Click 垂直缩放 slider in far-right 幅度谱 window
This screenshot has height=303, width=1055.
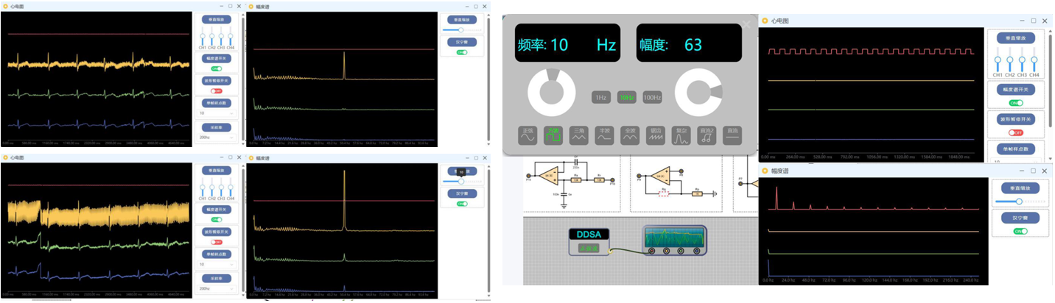tap(1020, 201)
